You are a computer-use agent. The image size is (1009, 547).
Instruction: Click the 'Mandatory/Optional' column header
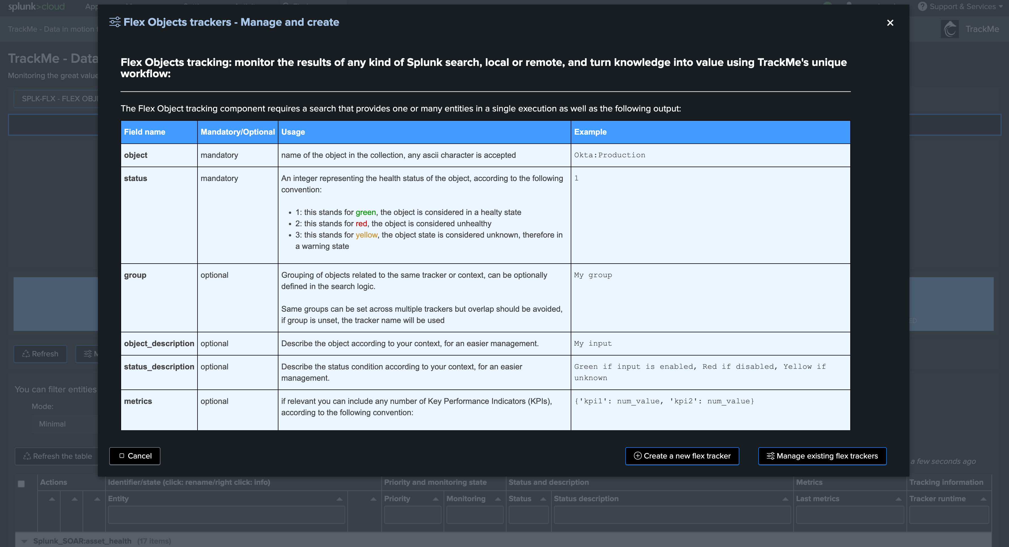tap(238, 132)
